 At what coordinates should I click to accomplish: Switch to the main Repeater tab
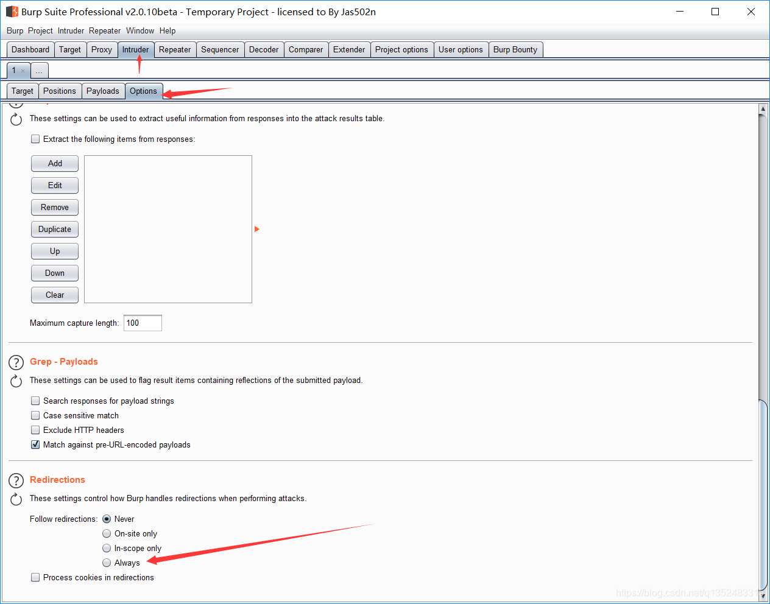175,50
